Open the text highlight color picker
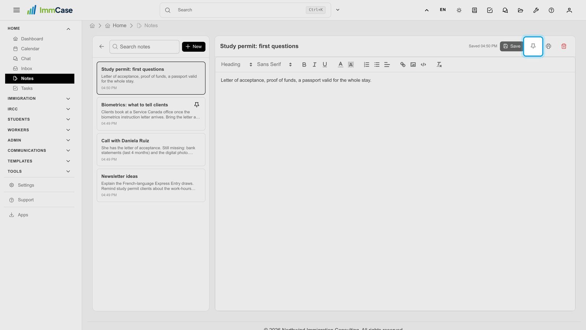 click(351, 65)
